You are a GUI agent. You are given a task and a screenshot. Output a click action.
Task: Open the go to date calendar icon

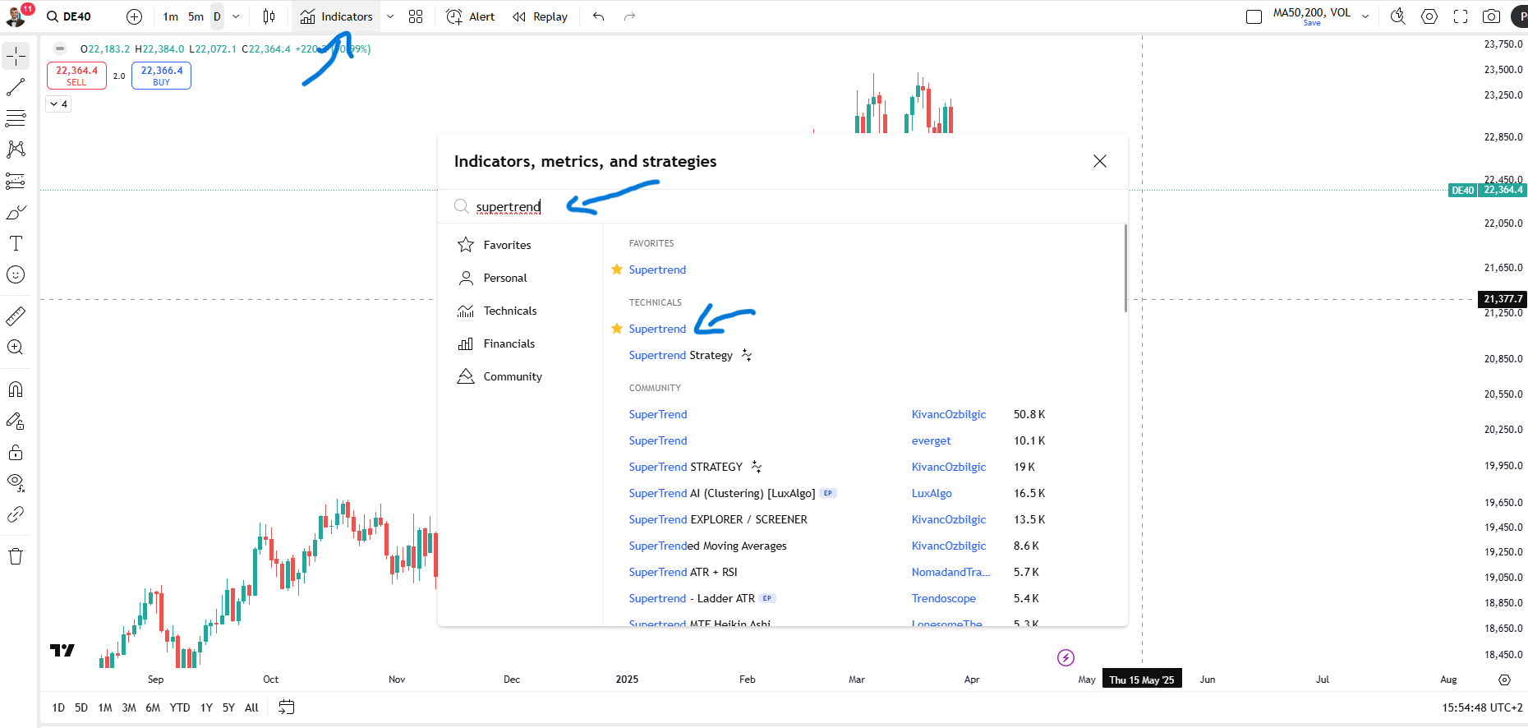[286, 707]
